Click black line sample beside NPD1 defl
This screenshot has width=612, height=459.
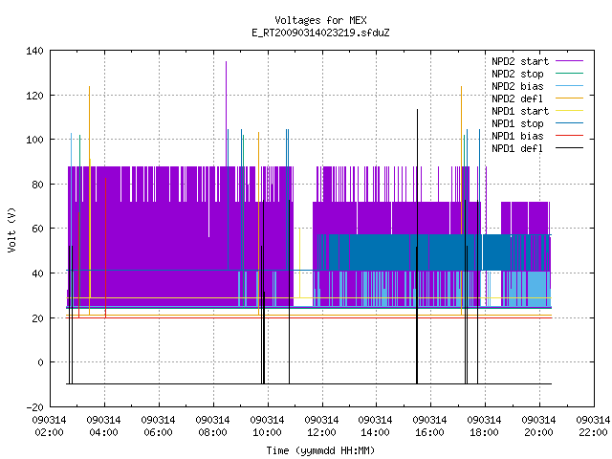pos(570,148)
